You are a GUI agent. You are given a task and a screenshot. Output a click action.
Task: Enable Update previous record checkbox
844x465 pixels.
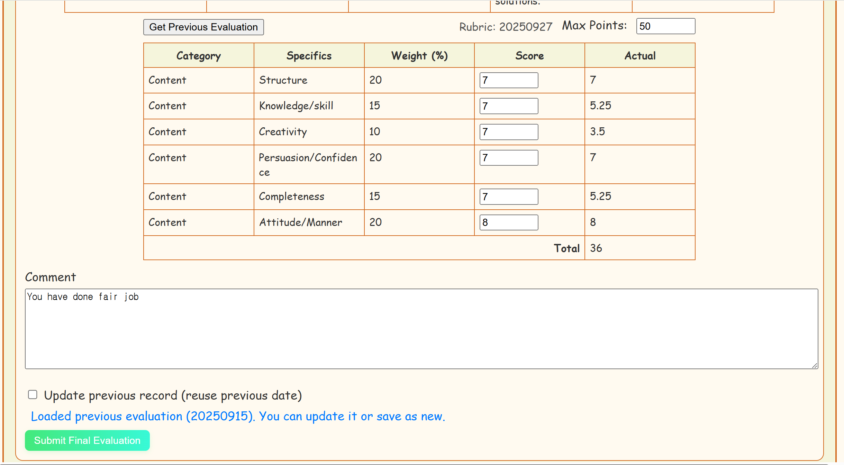pos(33,395)
